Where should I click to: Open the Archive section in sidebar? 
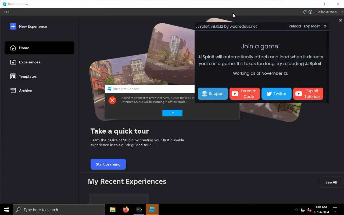pyautogui.click(x=39, y=91)
